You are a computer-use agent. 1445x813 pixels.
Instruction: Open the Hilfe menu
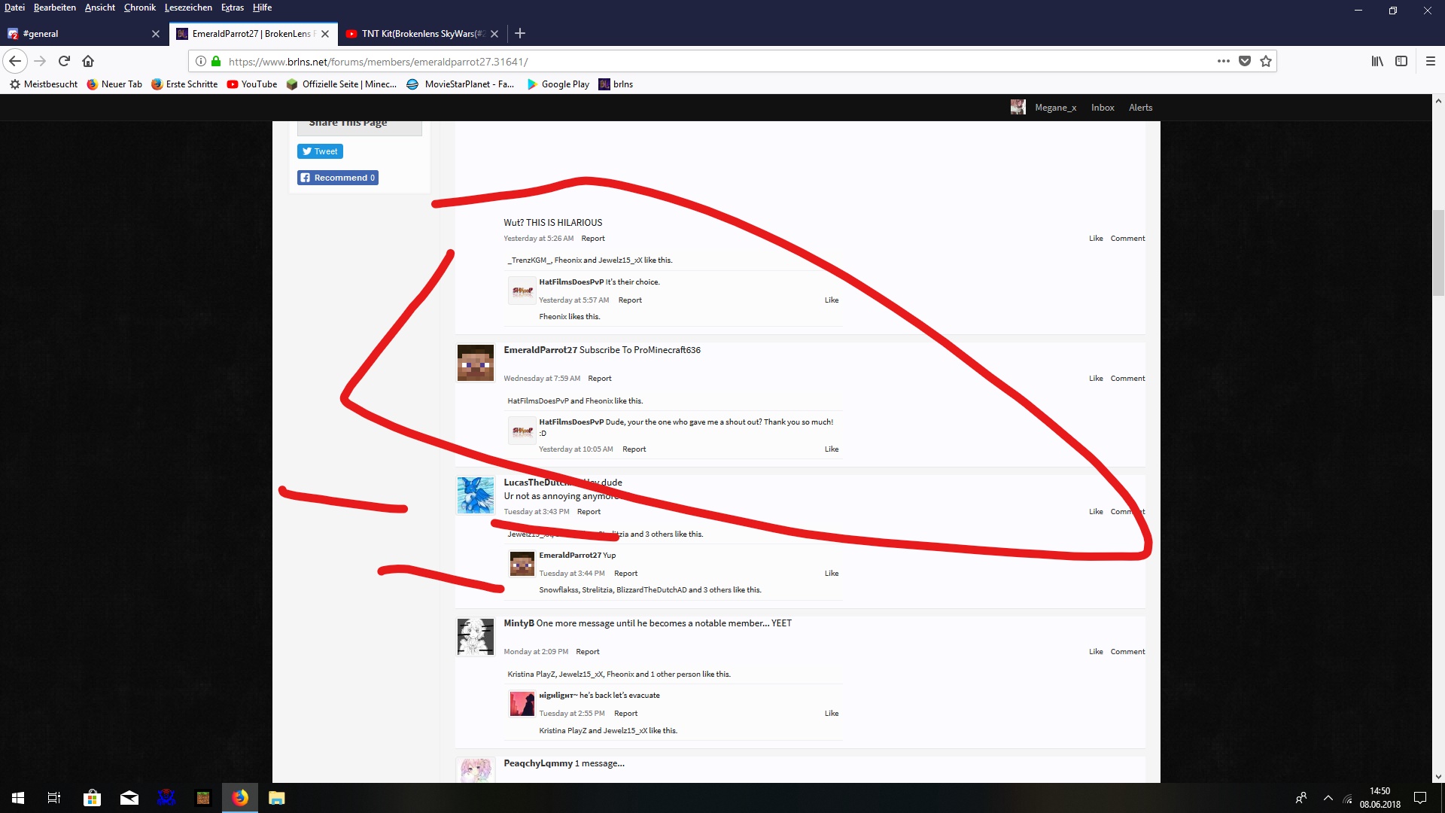(262, 8)
